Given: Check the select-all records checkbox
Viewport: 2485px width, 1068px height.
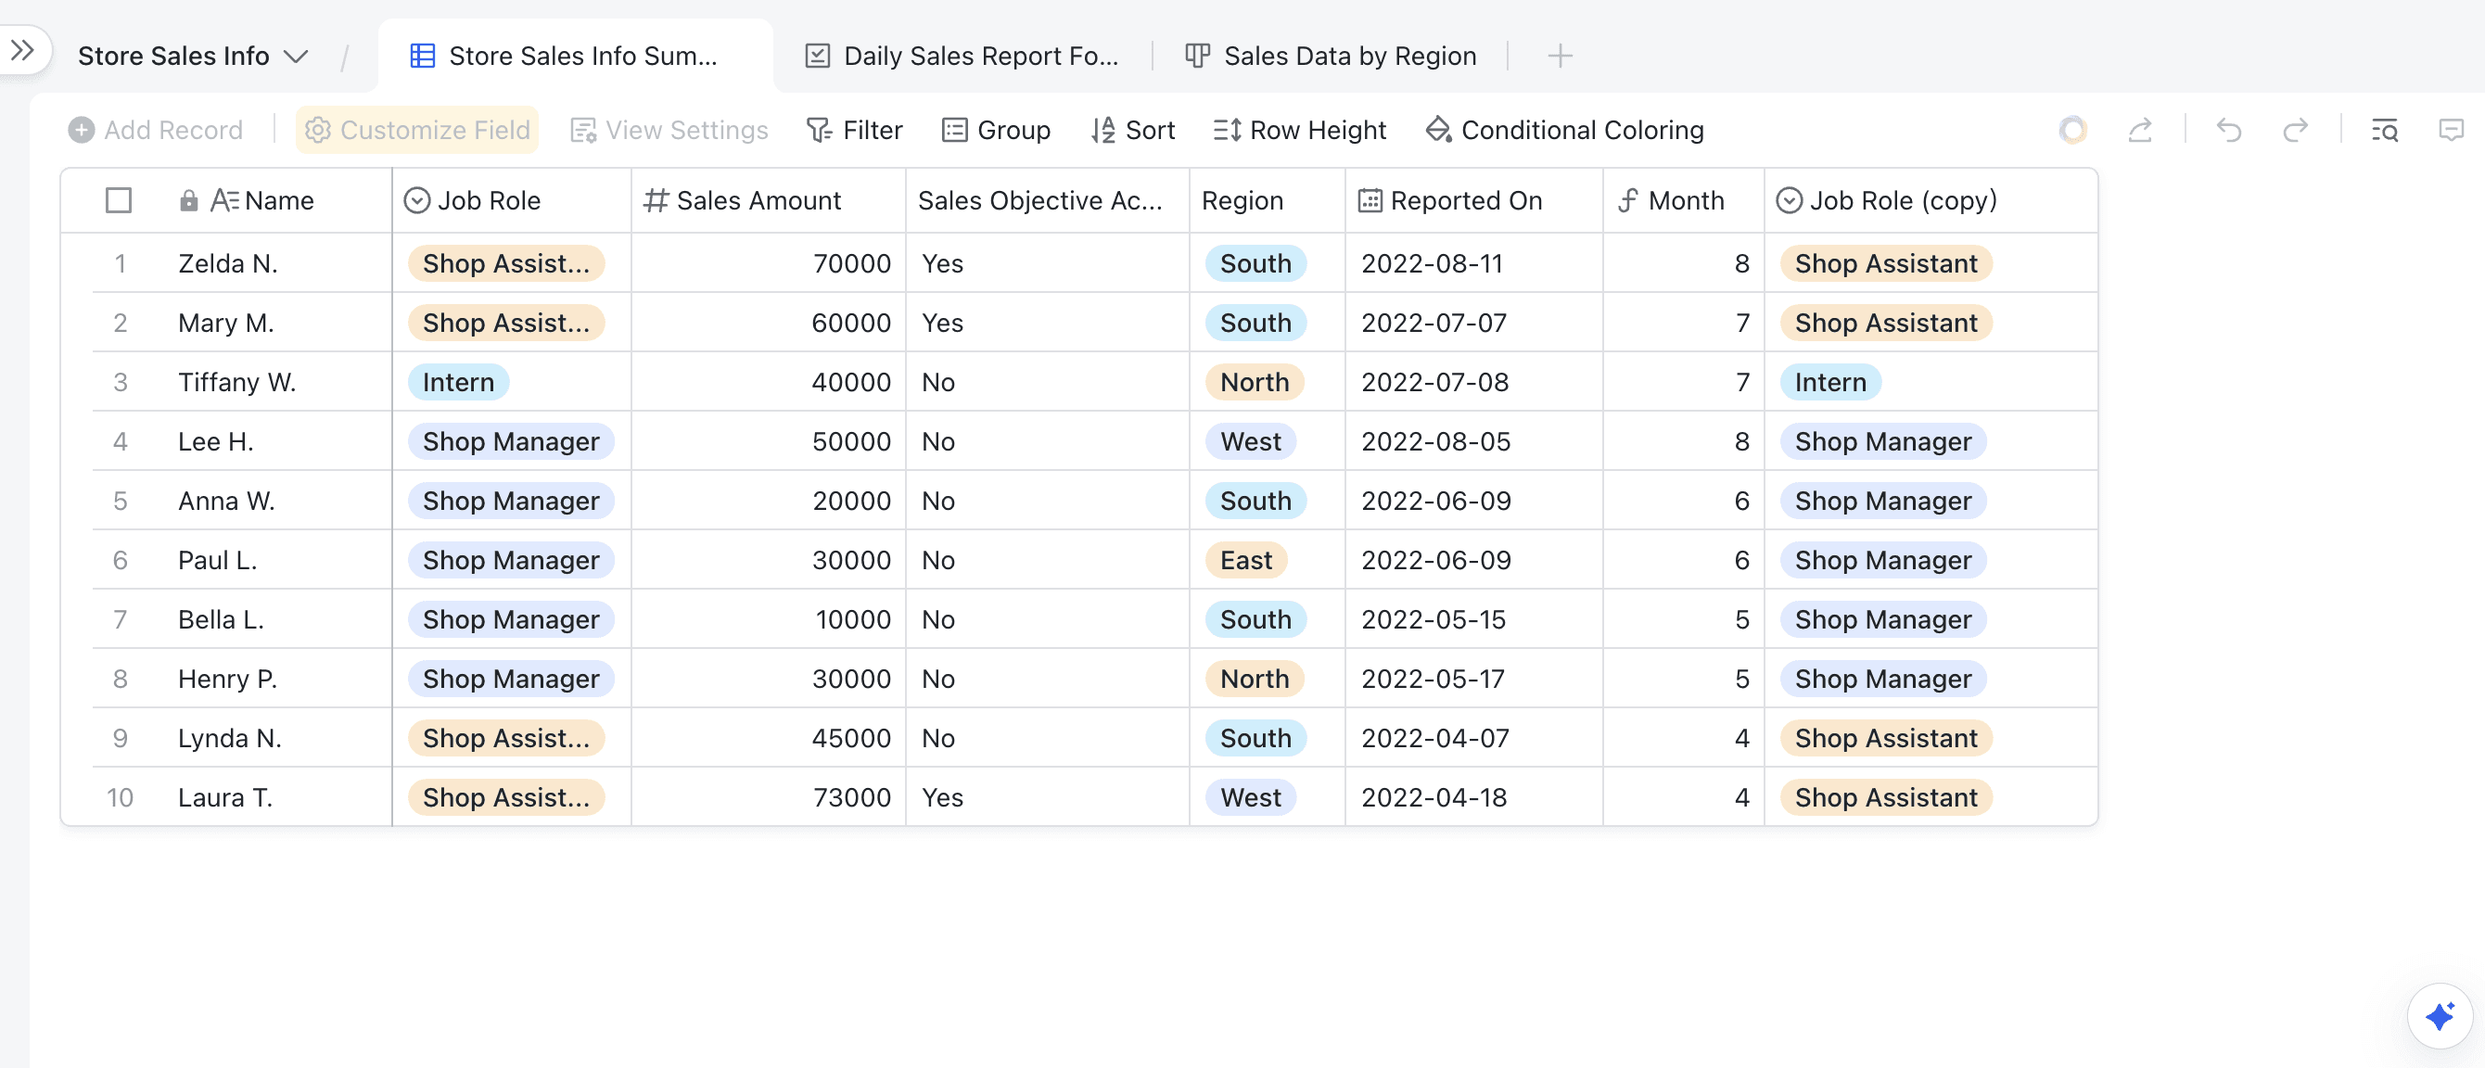Looking at the screenshot, I should [119, 200].
